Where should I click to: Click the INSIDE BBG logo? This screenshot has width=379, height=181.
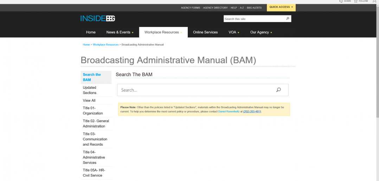[98, 19]
